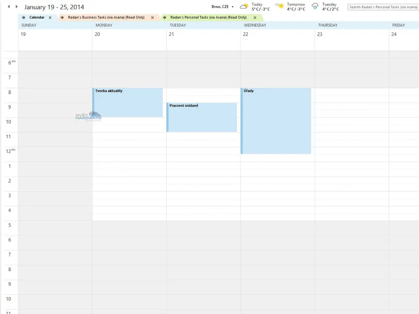The image size is (419, 314).
Task: Close Radan's Personal Tasks calendar tab
Action: (255, 17)
